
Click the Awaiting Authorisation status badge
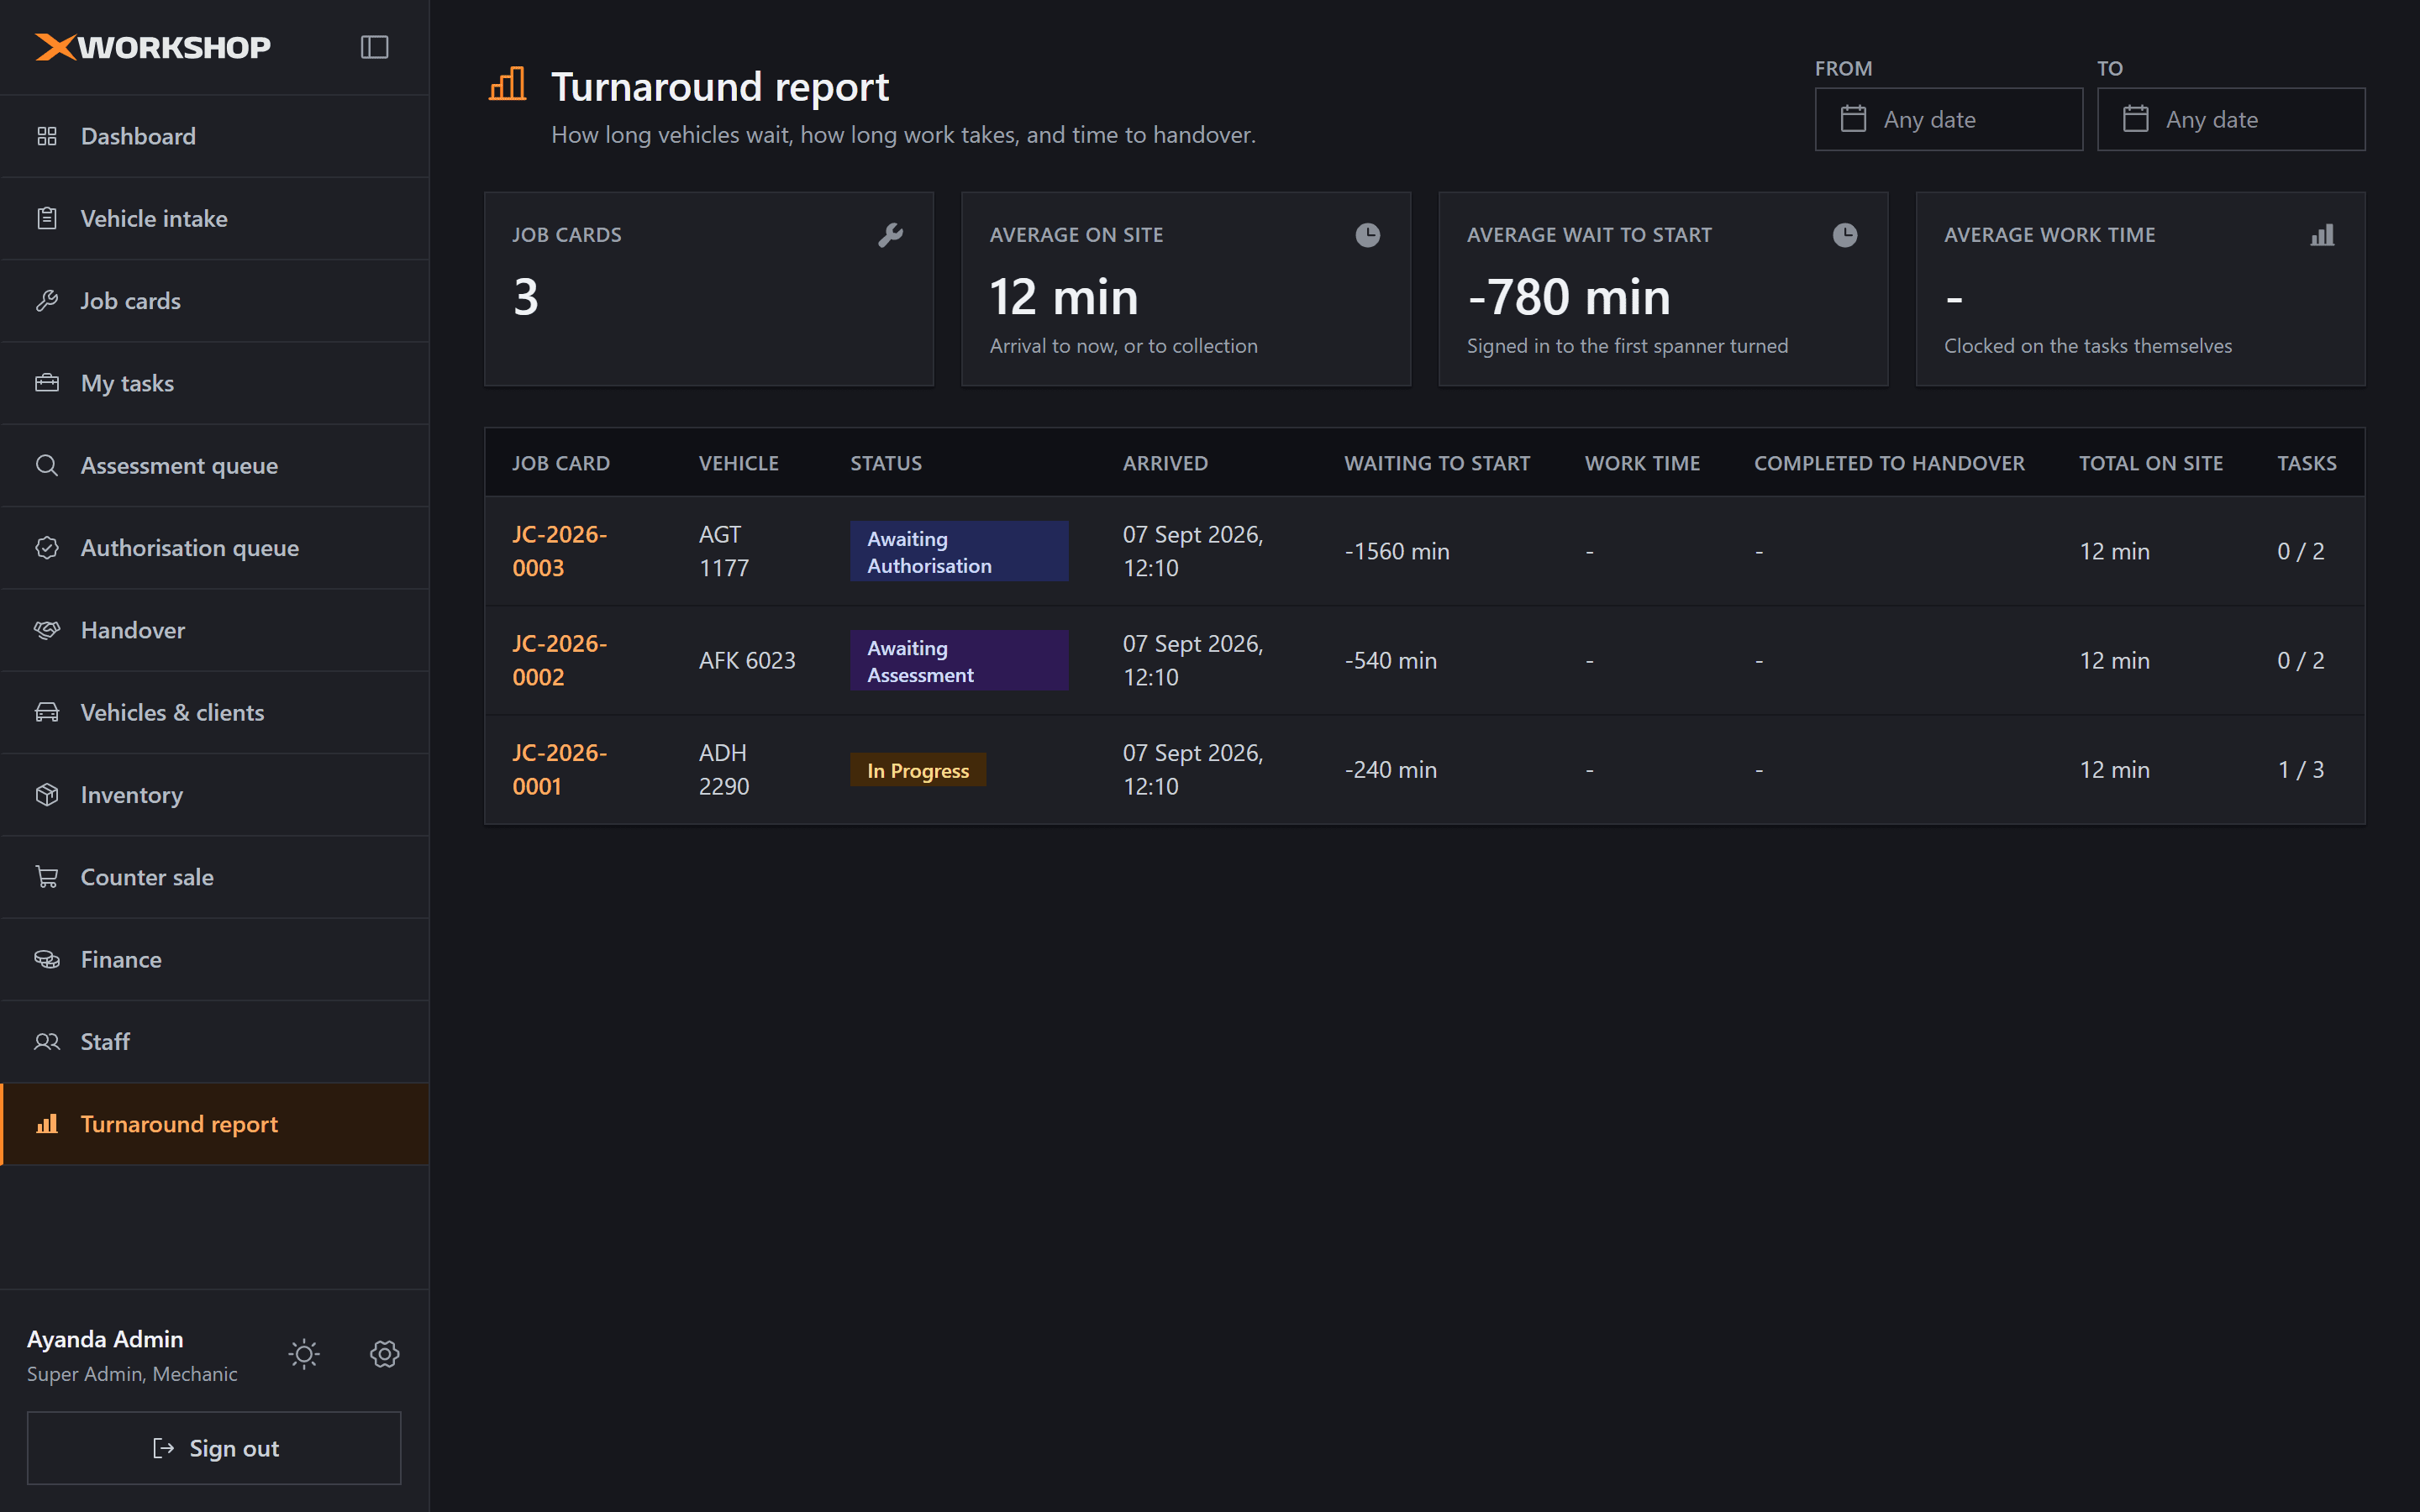click(x=959, y=551)
